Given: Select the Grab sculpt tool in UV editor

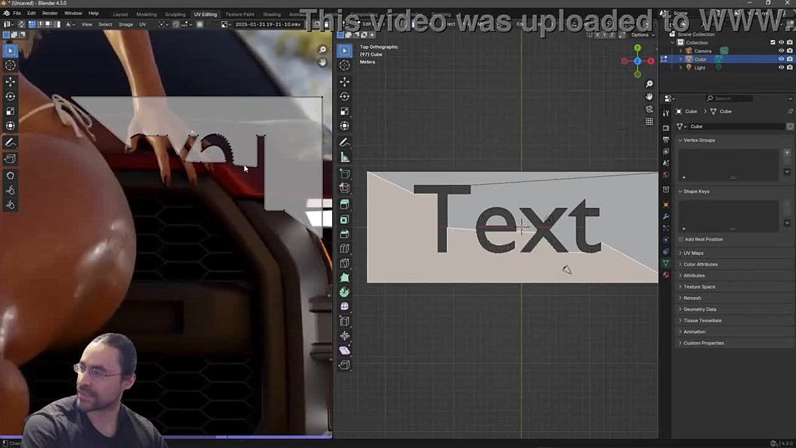Looking at the screenshot, I should 11,175.
